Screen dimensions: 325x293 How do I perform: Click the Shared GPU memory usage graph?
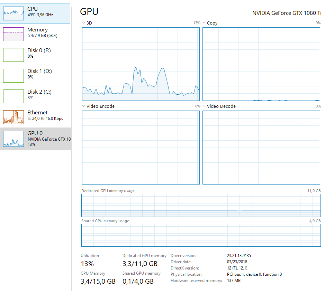(x=201, y=235)
